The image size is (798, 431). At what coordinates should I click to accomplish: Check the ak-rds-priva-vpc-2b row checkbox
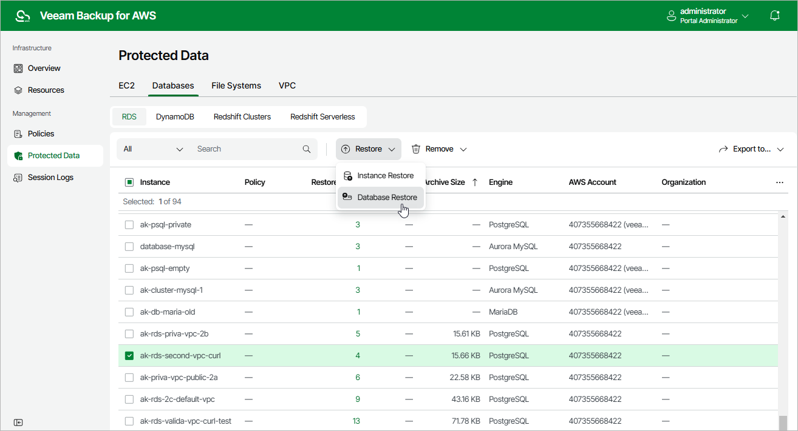pos(129,334)
